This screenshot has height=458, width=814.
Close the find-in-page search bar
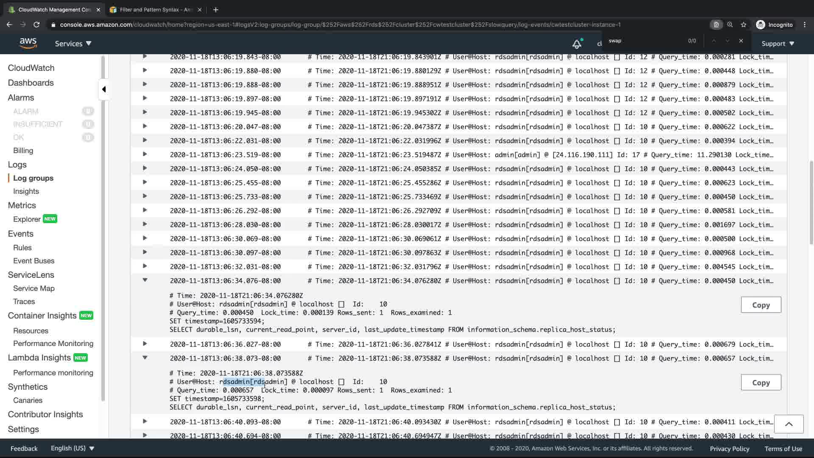tap(741, 41)
